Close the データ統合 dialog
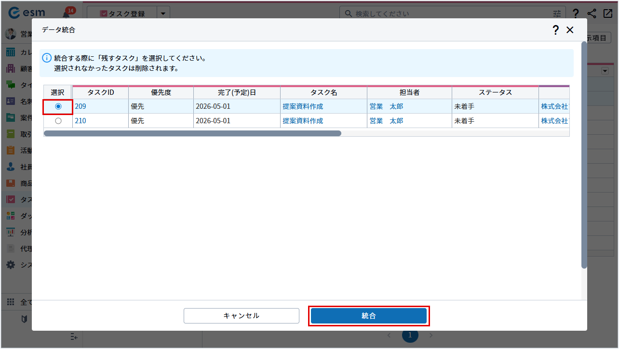This screenshot has height=349, width=619. coord(570,30)
